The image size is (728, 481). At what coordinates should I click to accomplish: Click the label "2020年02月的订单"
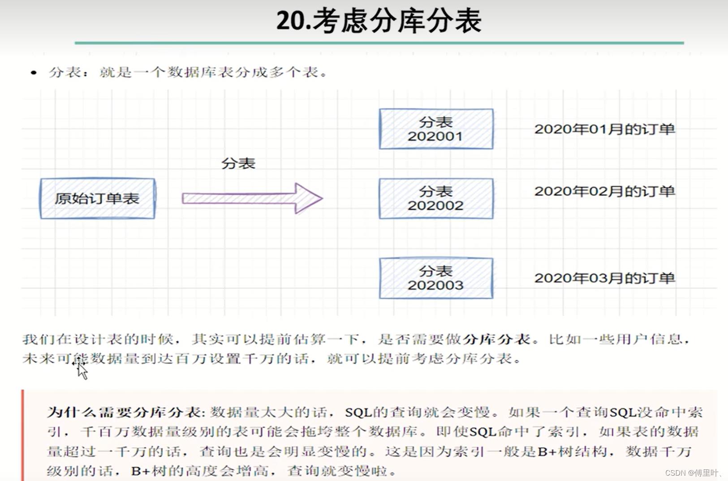(604, 192)
